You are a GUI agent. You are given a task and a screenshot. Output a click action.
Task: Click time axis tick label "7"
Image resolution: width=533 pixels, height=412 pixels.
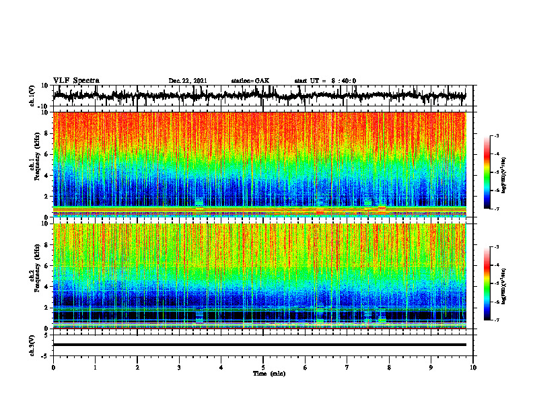pos(347,368)
